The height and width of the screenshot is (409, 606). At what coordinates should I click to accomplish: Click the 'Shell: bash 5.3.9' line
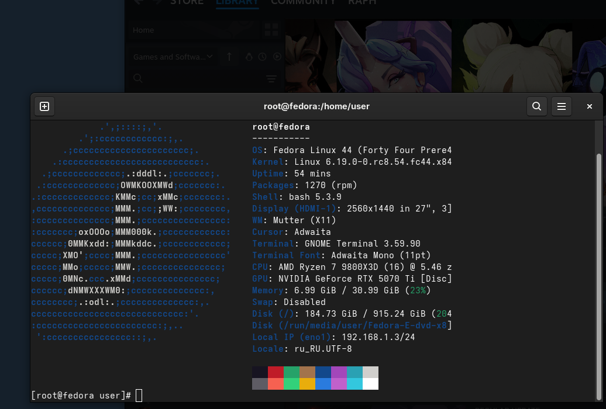click(x=297, y=196)
